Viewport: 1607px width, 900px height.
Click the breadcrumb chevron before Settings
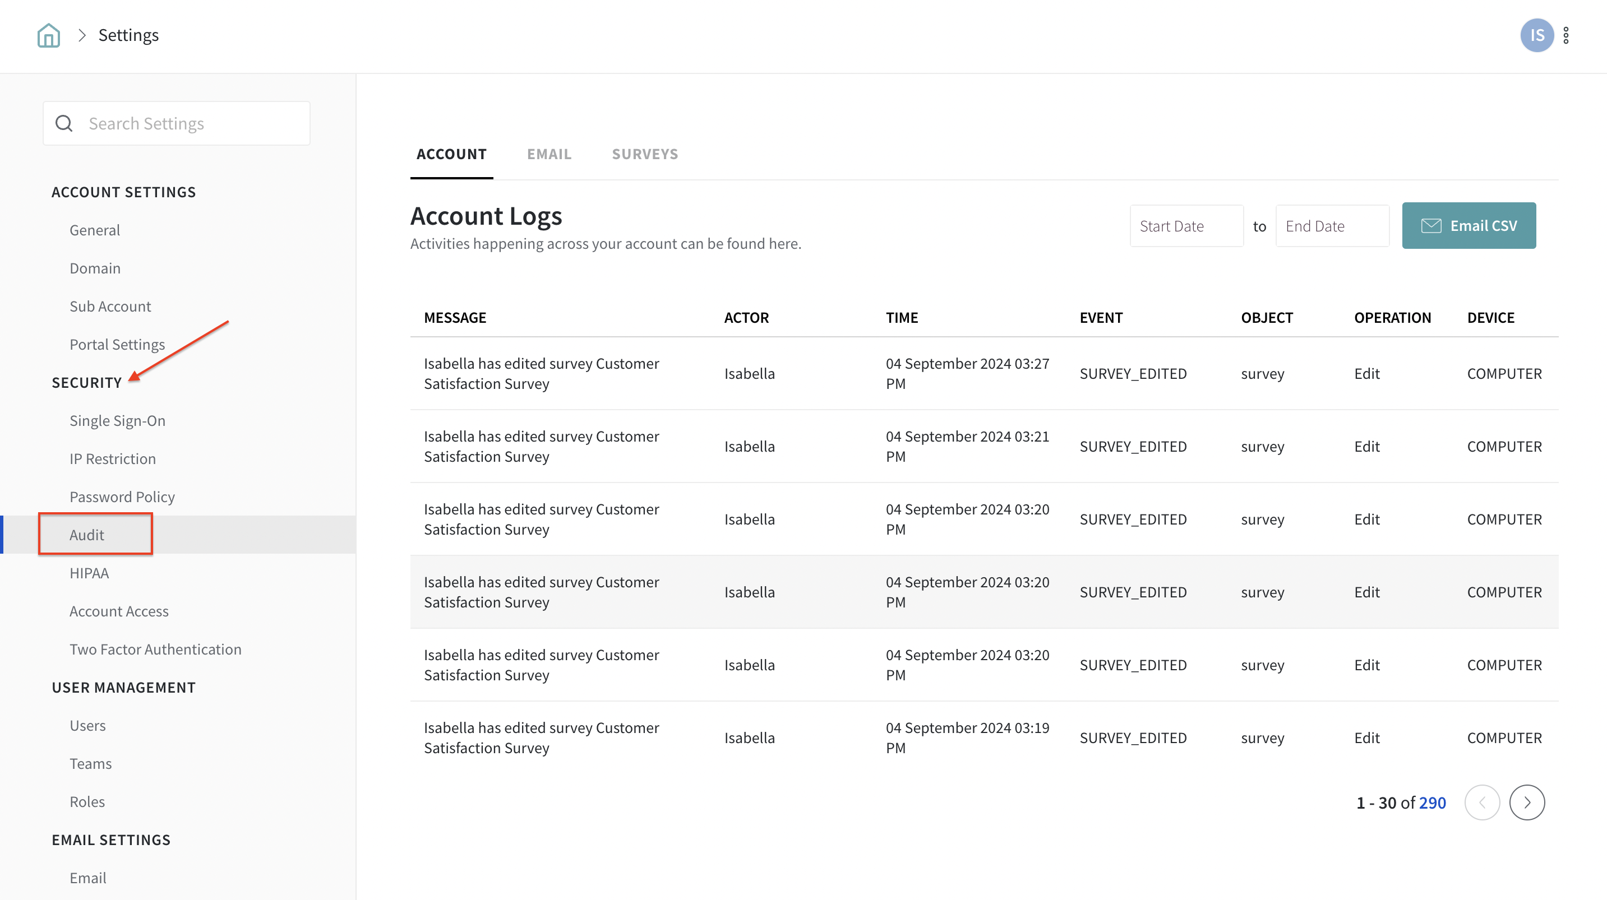click(82, 35)
